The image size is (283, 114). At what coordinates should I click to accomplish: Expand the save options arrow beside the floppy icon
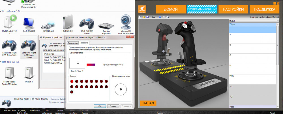[150, 17]
